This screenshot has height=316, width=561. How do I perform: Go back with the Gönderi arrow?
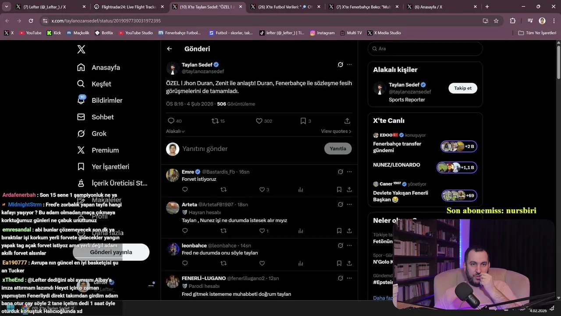(x=170, y=49)
